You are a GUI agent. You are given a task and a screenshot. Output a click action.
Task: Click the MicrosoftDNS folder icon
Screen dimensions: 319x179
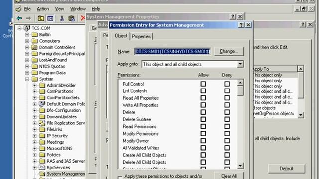coord(42,148)
